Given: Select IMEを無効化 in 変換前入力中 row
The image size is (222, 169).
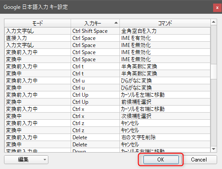Looking at the screenshot, I should point(165,52).
